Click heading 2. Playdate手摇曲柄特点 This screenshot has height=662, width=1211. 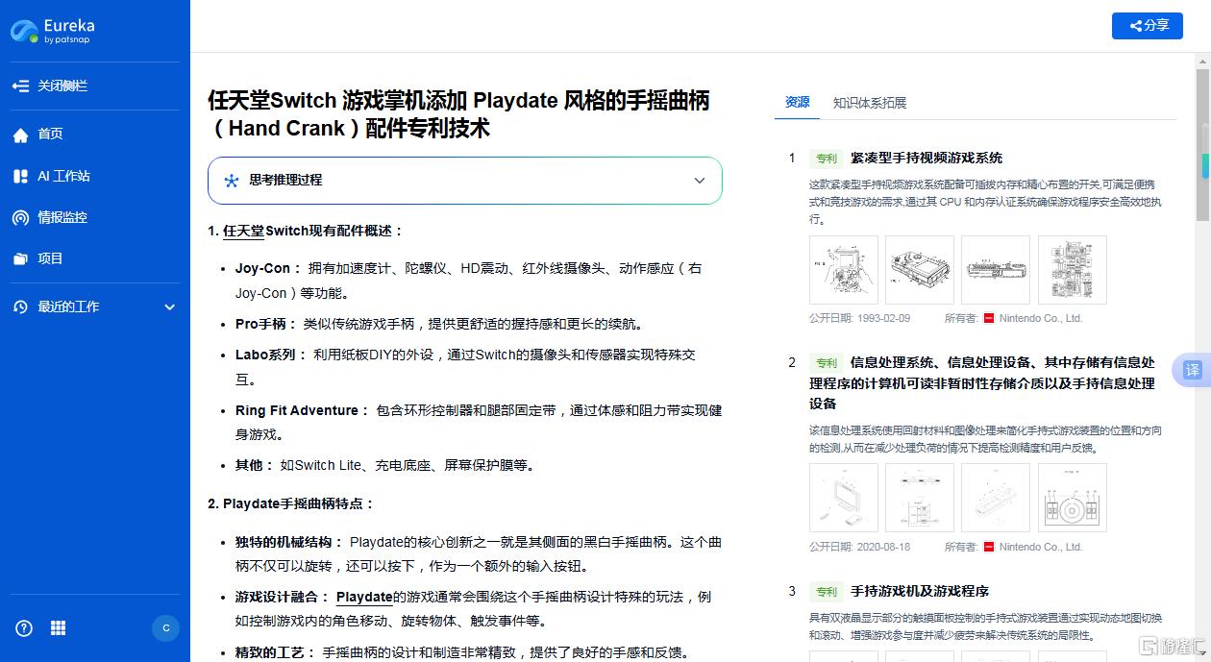pyautogui.click(x=291, y=504)
